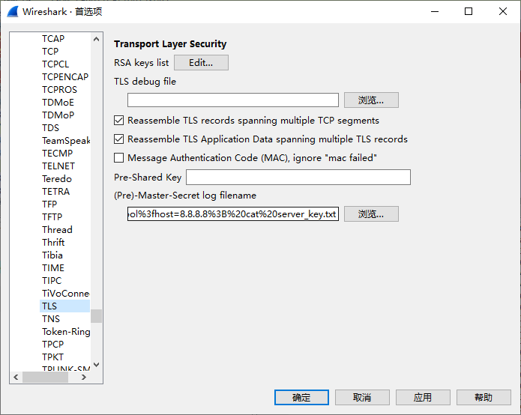This screenshot has height=415, width=521.
Task: Select TFP protocol entry
Action: [49, 205]
